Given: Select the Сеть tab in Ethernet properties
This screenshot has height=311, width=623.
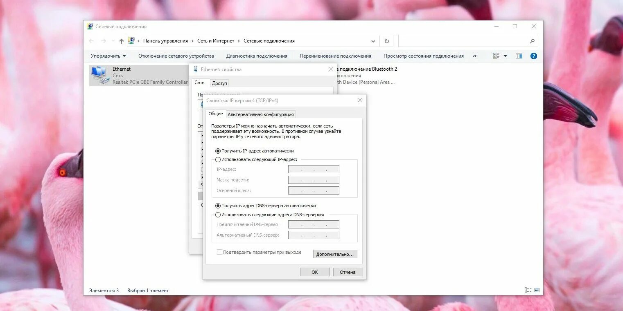Looking at the screenshot, I should click(199, 83).
